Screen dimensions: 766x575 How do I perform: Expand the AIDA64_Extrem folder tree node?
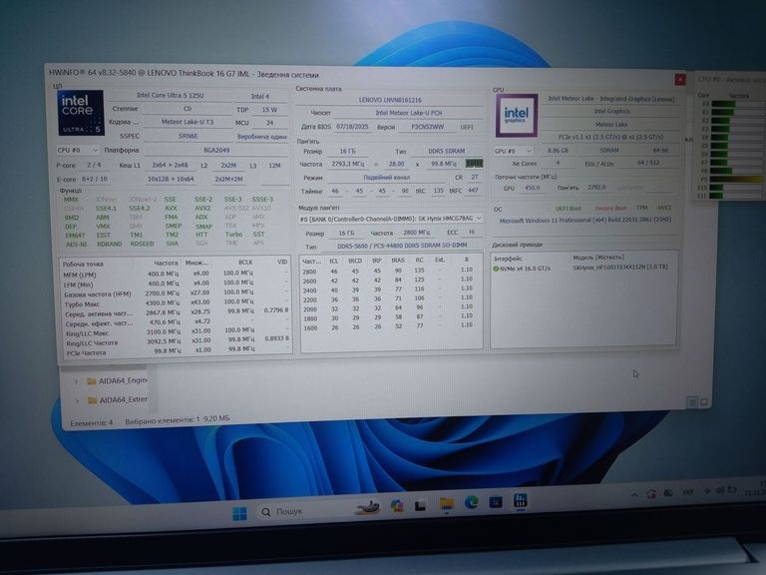pyautogui.click(x=76, y=401)
